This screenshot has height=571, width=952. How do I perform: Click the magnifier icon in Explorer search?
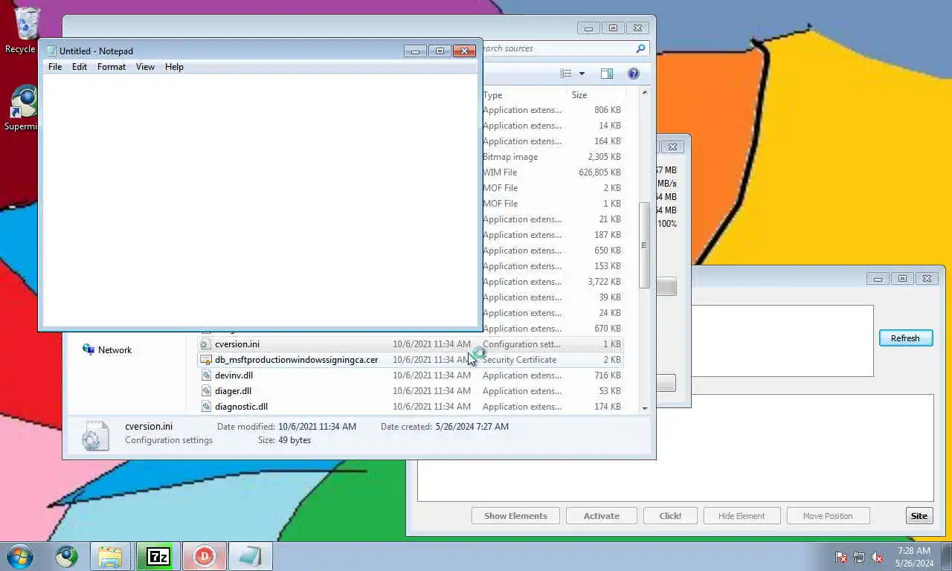pos(640,48)
